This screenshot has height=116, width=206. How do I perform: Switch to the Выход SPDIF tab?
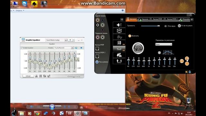click(x=156, y=19)
